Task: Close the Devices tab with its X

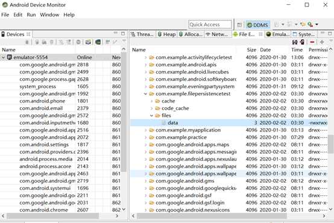Action: pos(28,34)
